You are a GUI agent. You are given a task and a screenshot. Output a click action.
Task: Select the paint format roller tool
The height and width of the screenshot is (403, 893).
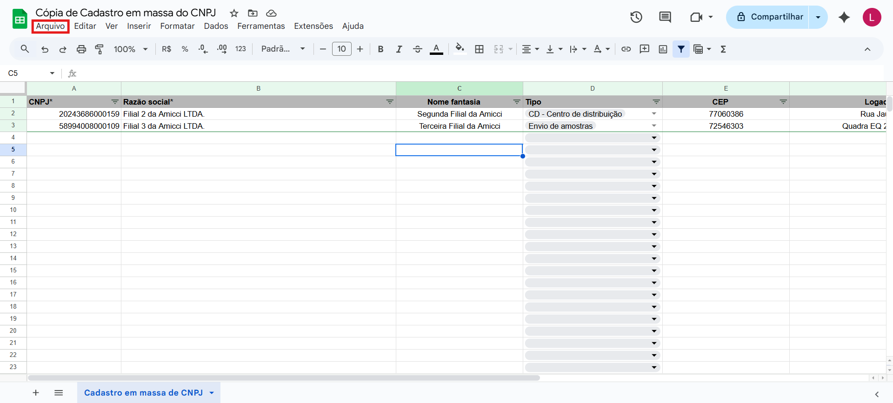coord(99,49)
